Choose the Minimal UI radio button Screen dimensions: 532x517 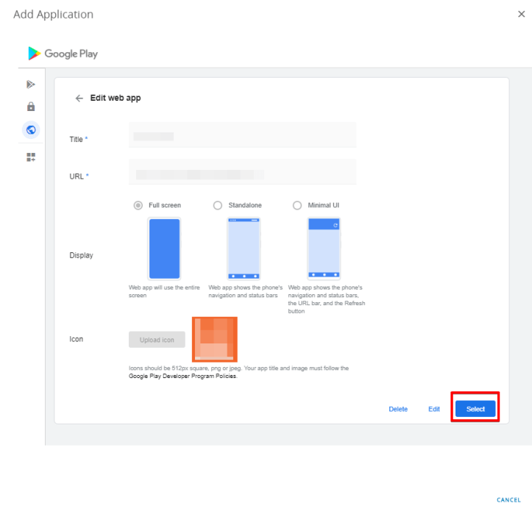point(297,205)
